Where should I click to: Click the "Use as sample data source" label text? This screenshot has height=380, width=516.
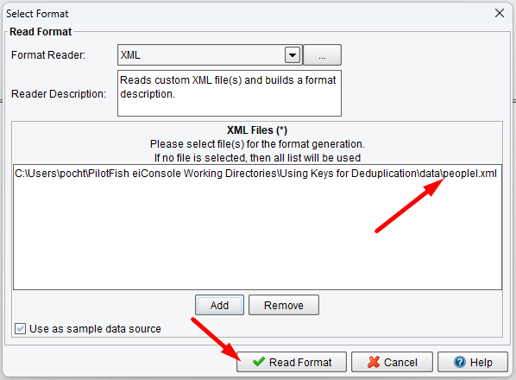pyautogui.click(x=95, y=329)
